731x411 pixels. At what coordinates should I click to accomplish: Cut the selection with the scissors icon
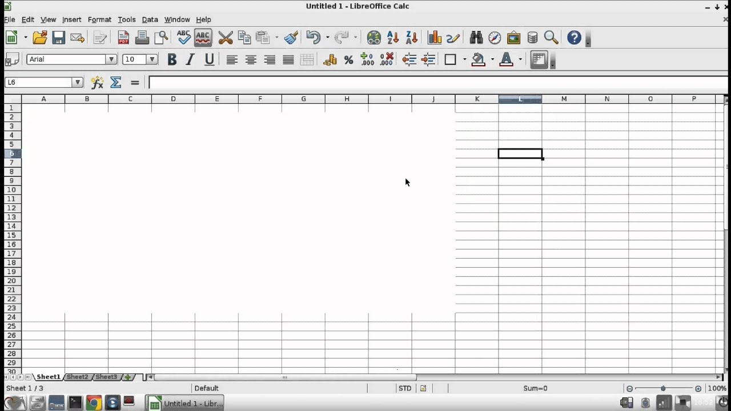pos(226,38)
